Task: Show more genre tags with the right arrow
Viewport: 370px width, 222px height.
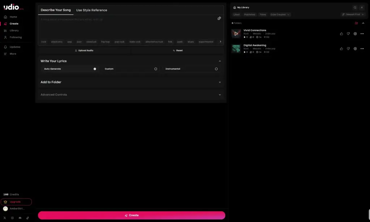Action: click(x=220, y=42)
